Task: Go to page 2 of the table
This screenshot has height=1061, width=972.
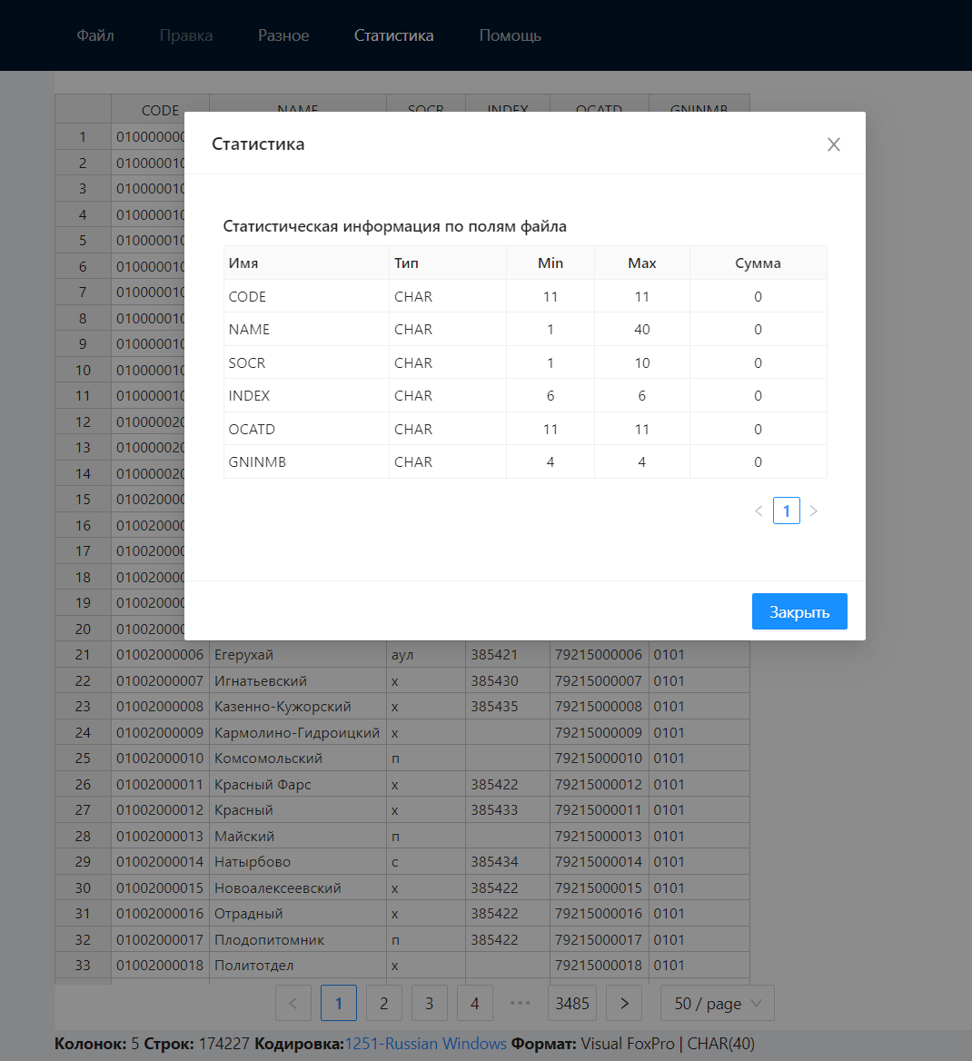Action: (x=383, y=1003)
